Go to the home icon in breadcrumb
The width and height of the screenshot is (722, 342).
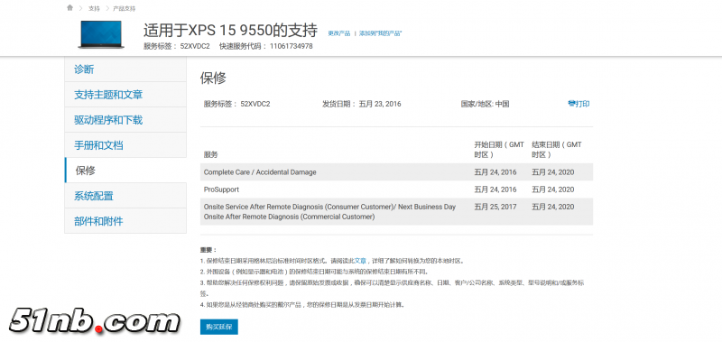pyautogui.click(x=69, y=8)
